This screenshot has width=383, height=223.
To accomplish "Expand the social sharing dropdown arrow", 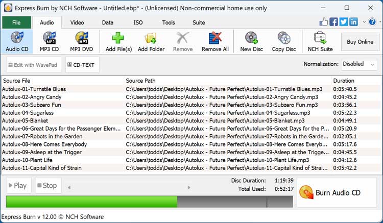I will coord(364,22).
